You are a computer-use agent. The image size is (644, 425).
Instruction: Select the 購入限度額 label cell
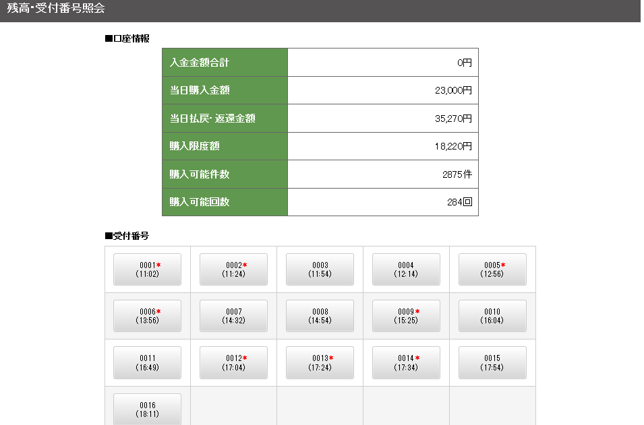(x=225, y=146)
